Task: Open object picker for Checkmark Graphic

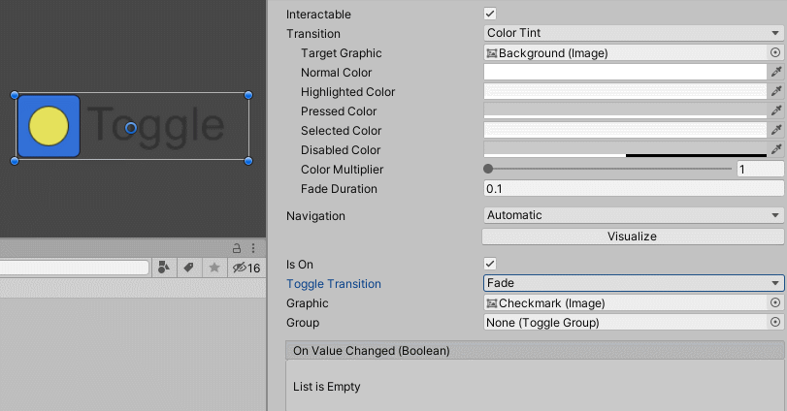Action: point(774,303)
